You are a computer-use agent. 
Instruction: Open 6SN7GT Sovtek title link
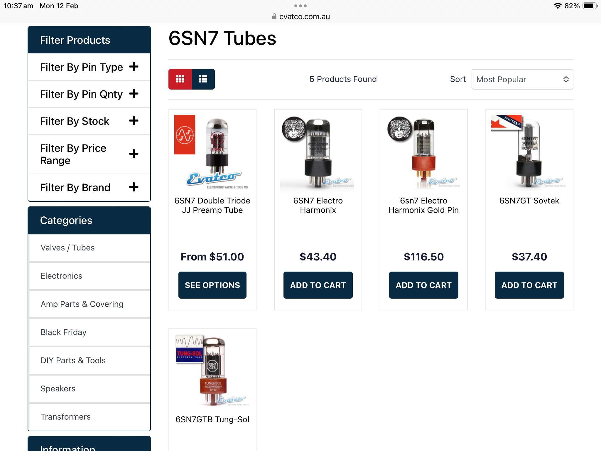[529, 201]
